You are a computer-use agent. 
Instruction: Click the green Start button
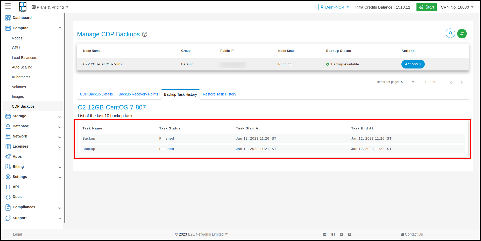[426, 7]
